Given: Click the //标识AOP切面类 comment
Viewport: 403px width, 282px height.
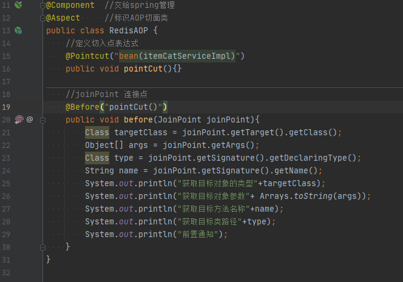Looking at the screenshot, I should pyautogui.click(x=136, y=18).
